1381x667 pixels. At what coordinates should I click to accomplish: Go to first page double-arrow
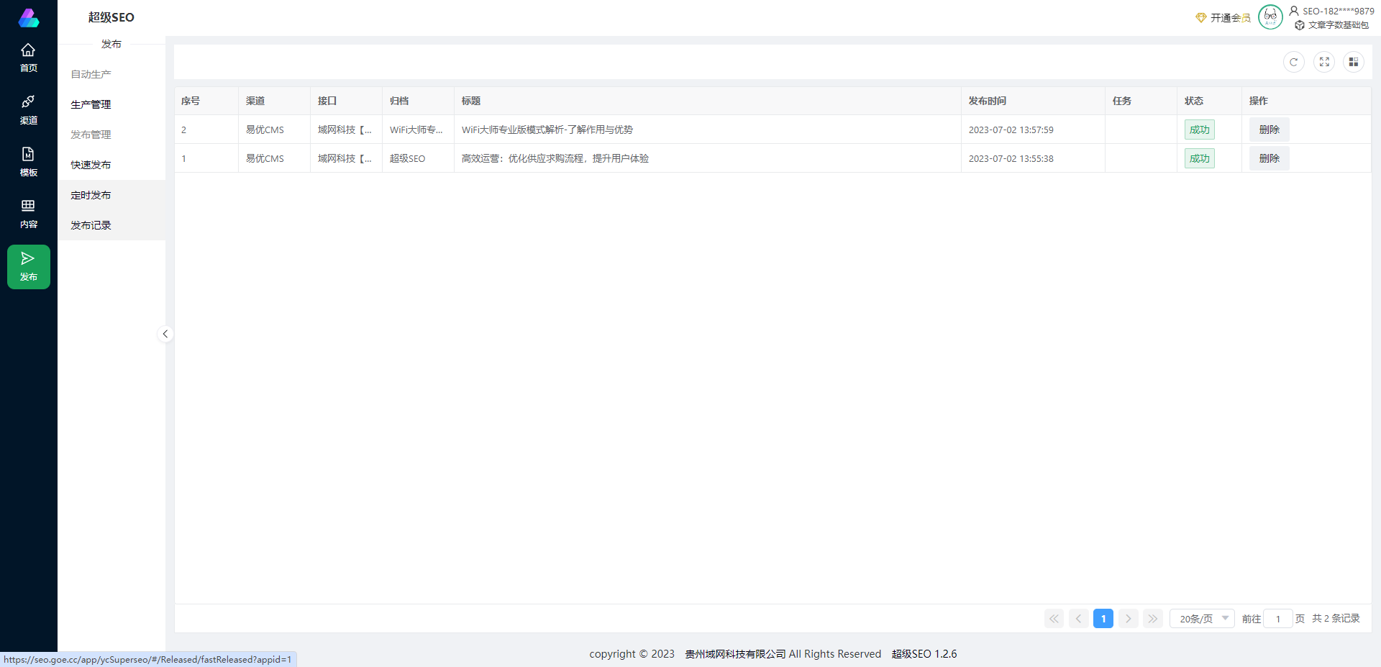[x=1054, y=619]
